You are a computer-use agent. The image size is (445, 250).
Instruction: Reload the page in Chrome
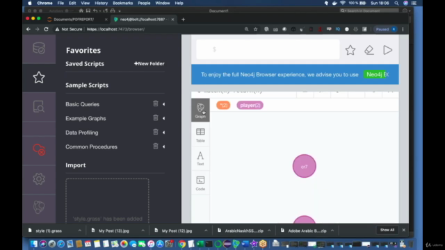[x=46, y=29]
